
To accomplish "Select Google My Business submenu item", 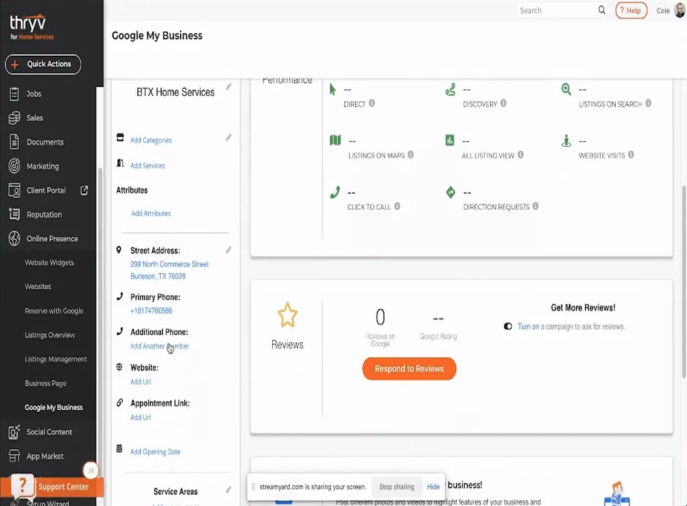I will pos(54,407).
